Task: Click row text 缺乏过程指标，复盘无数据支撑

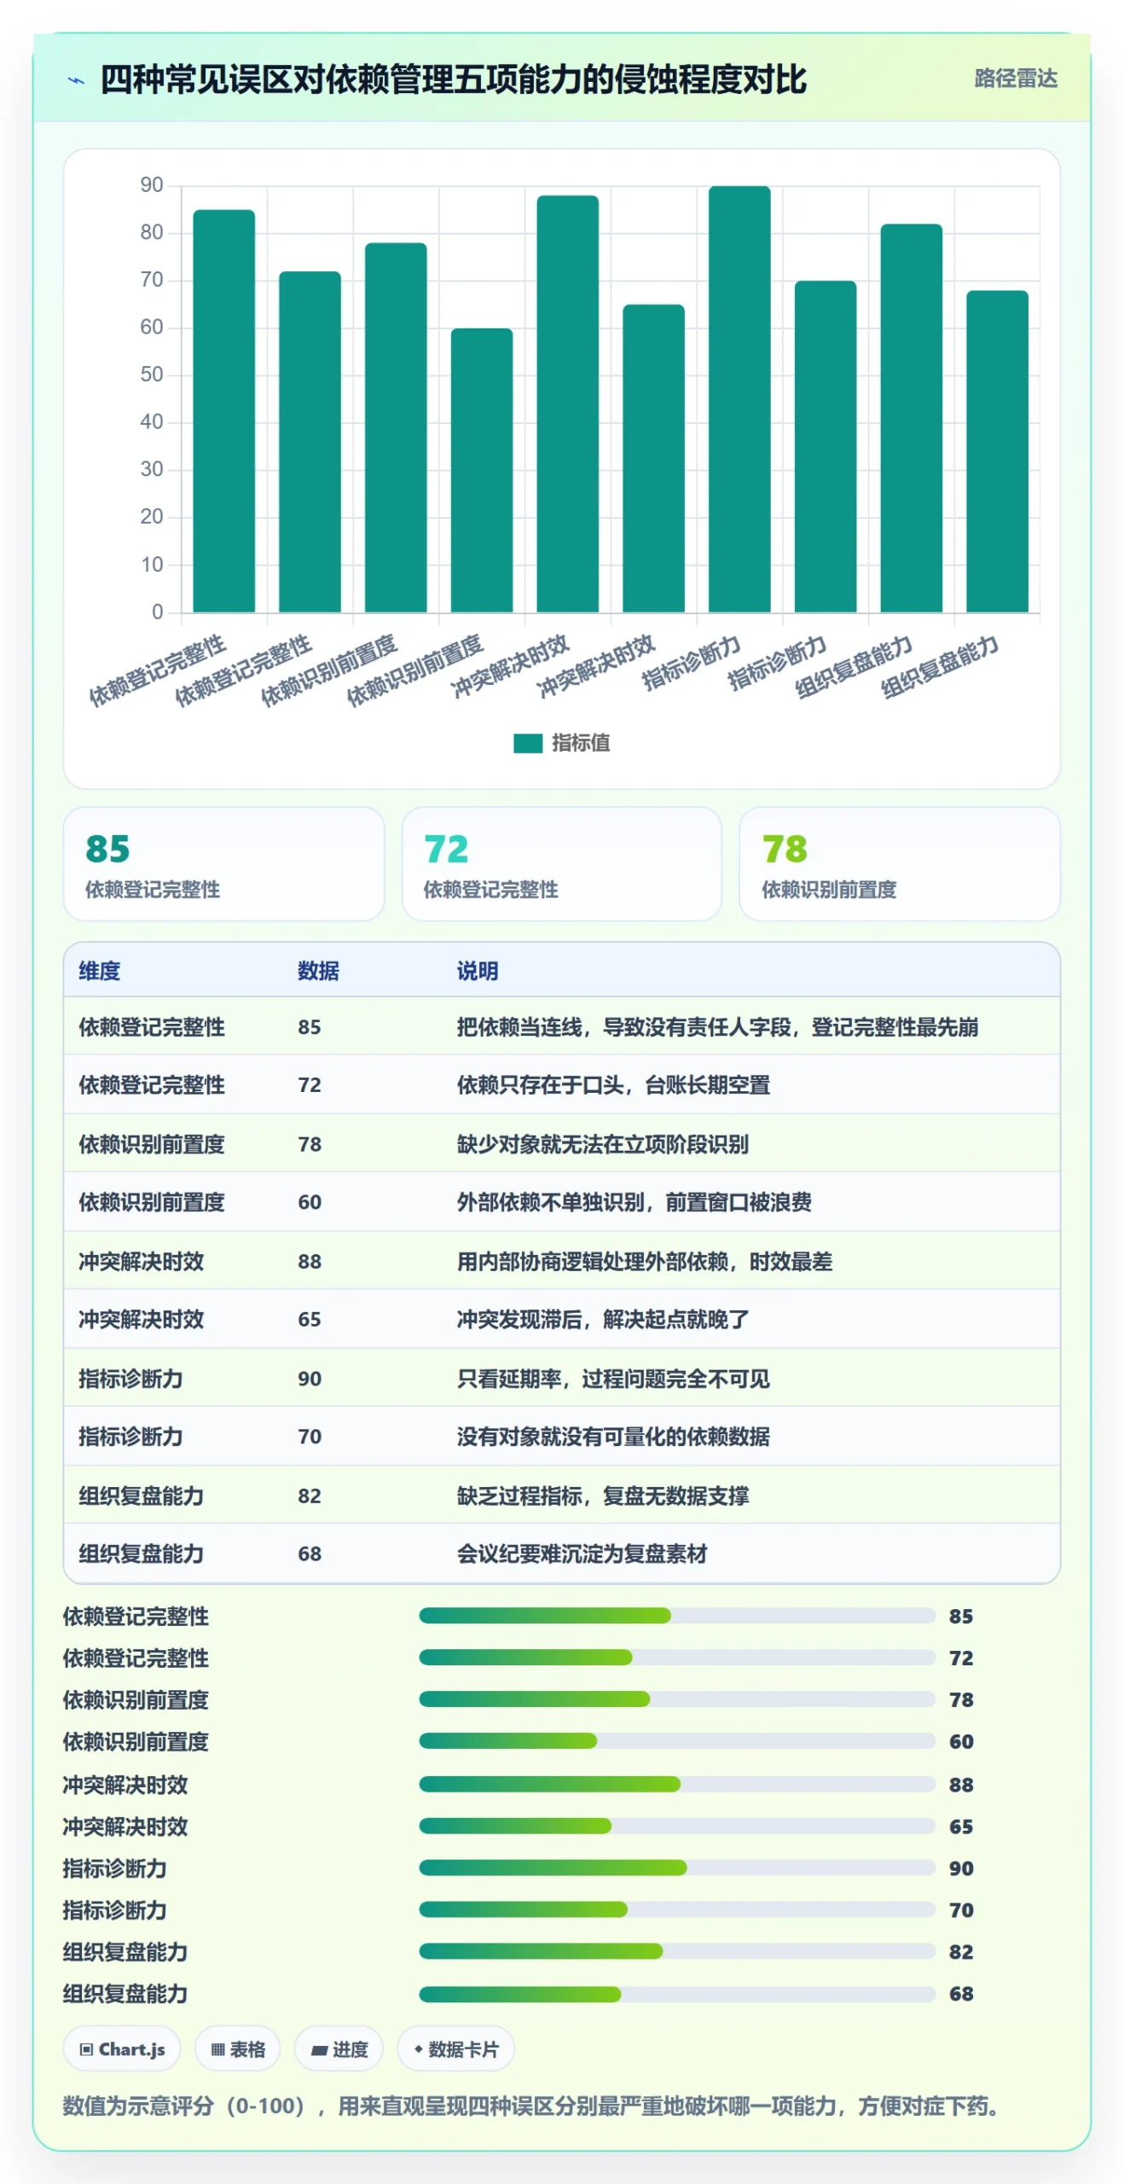Action: [x=602, y=1496]
